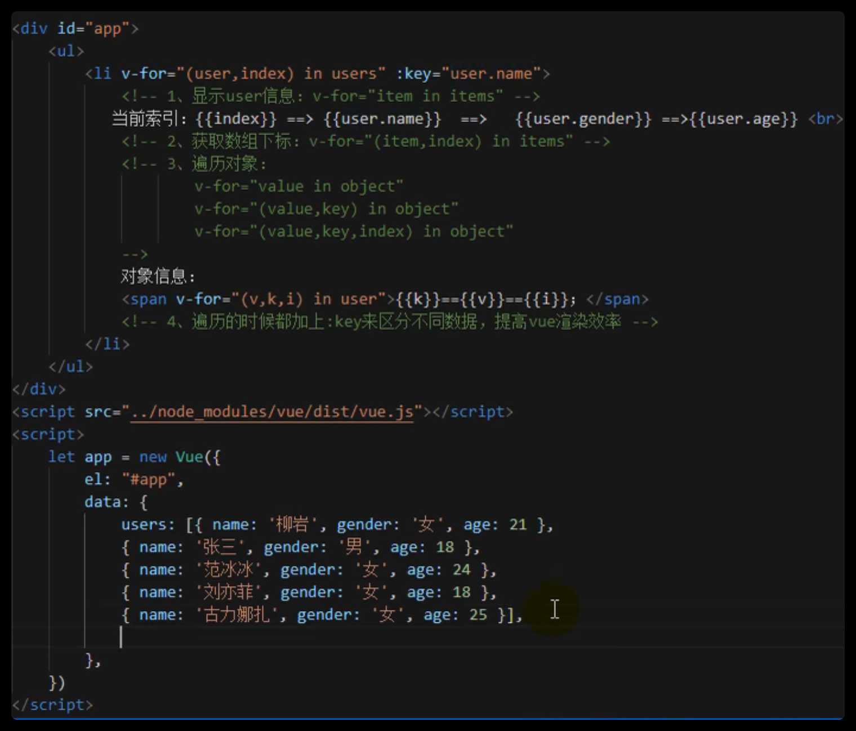Click the li v-for users line

[x=317, y=73]
